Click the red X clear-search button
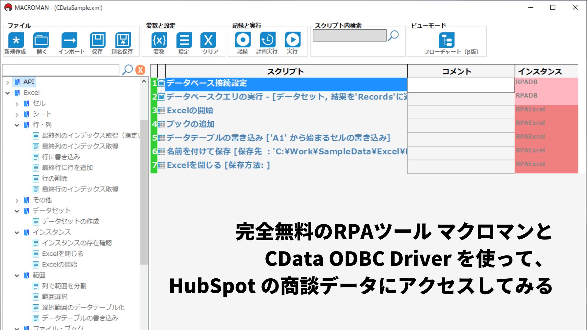Viewport: 587px width, 330px height. [x=140, y=70]
